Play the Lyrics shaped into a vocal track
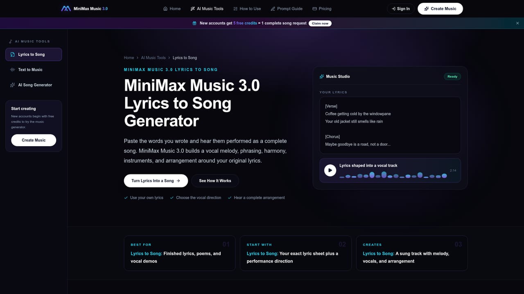The height and width of the screenshot is (294, 524). point(330,170)
